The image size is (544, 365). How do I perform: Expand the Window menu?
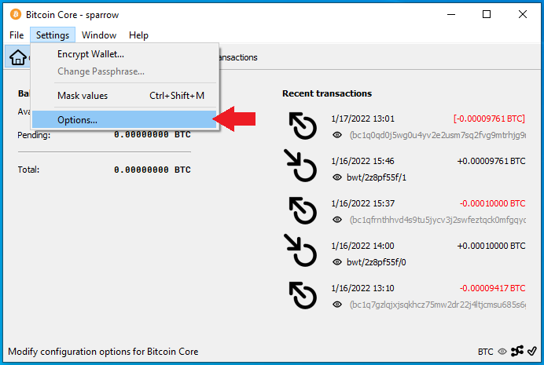(x=99, y=35)
